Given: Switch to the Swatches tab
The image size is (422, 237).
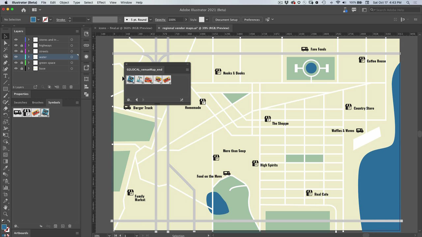Looking at the screenshot, I should (20, 102).
